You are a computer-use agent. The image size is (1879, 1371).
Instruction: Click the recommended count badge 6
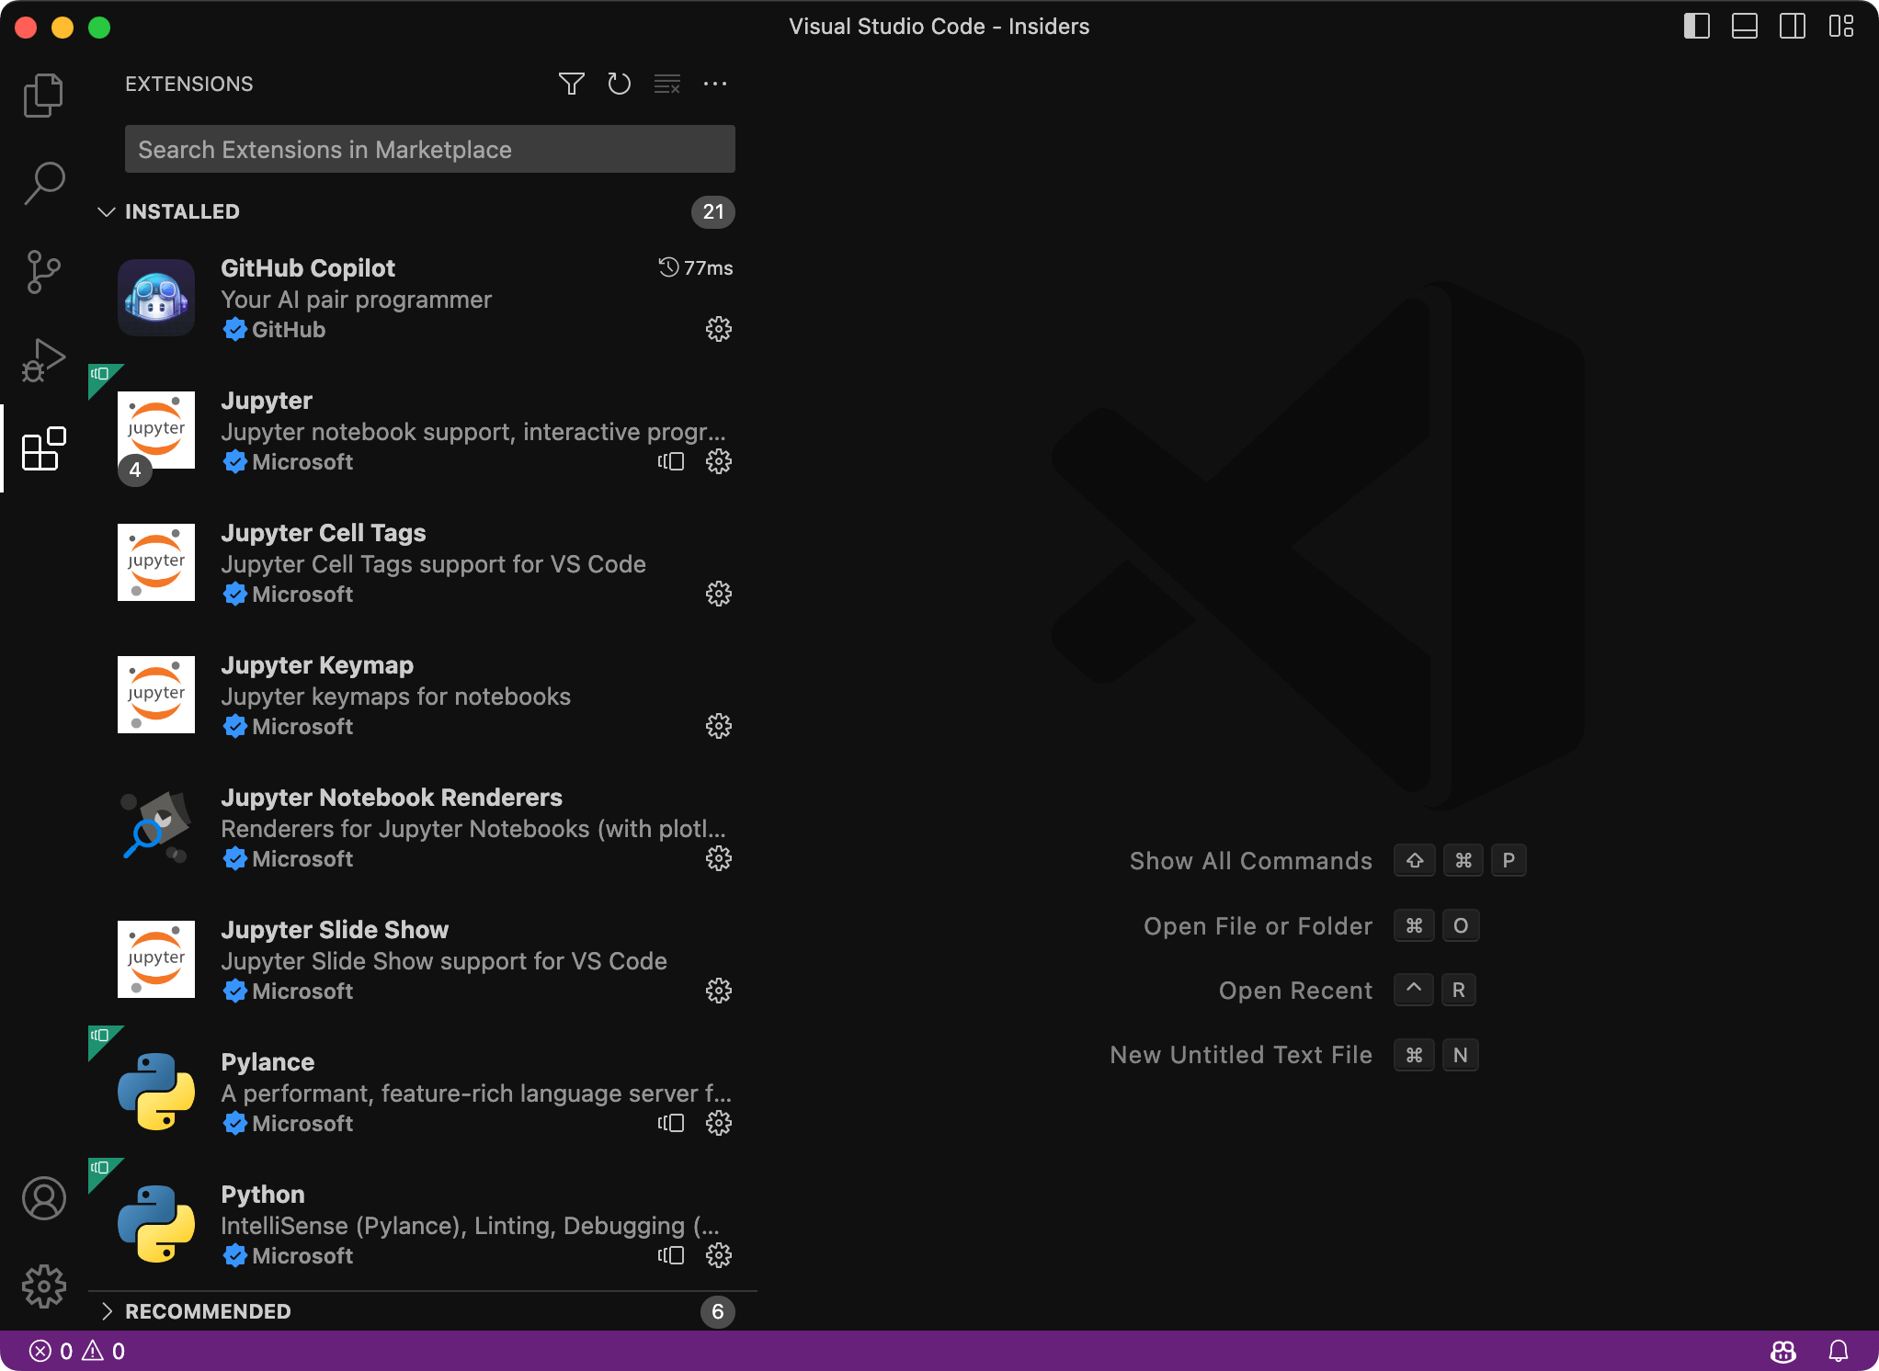[x=717, y=1311]
